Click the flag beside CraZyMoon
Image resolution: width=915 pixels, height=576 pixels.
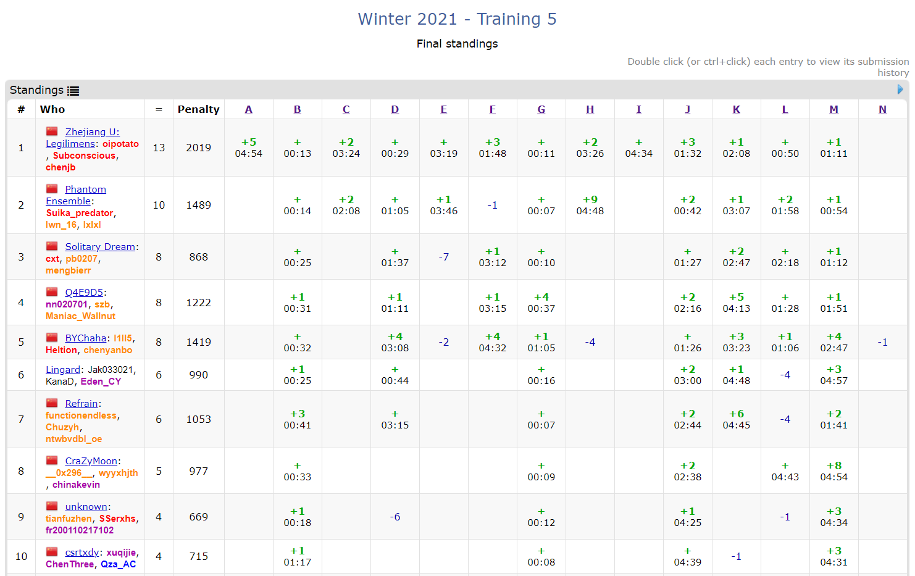pyautogui.click(x=52, y=461)
